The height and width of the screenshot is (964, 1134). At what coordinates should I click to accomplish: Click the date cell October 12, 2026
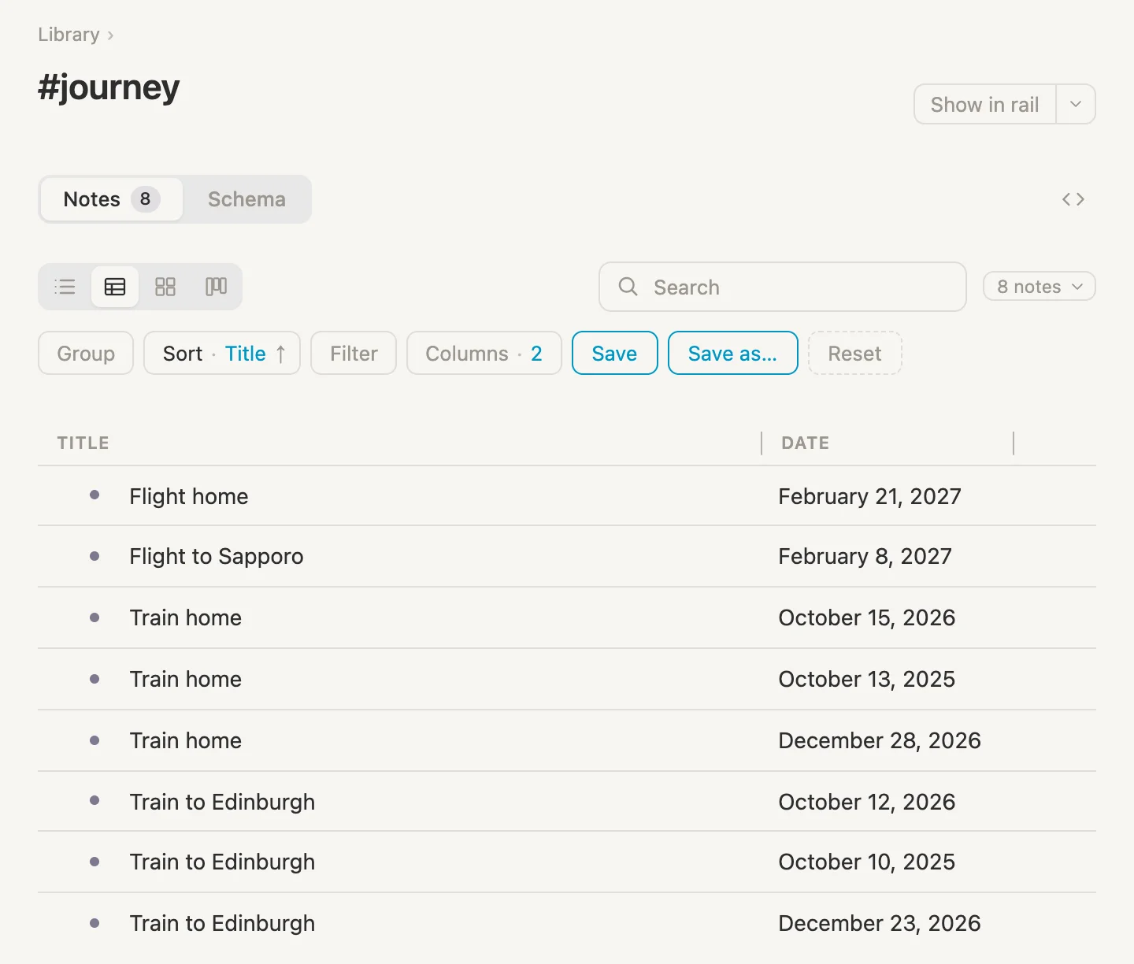pos(867,802)
